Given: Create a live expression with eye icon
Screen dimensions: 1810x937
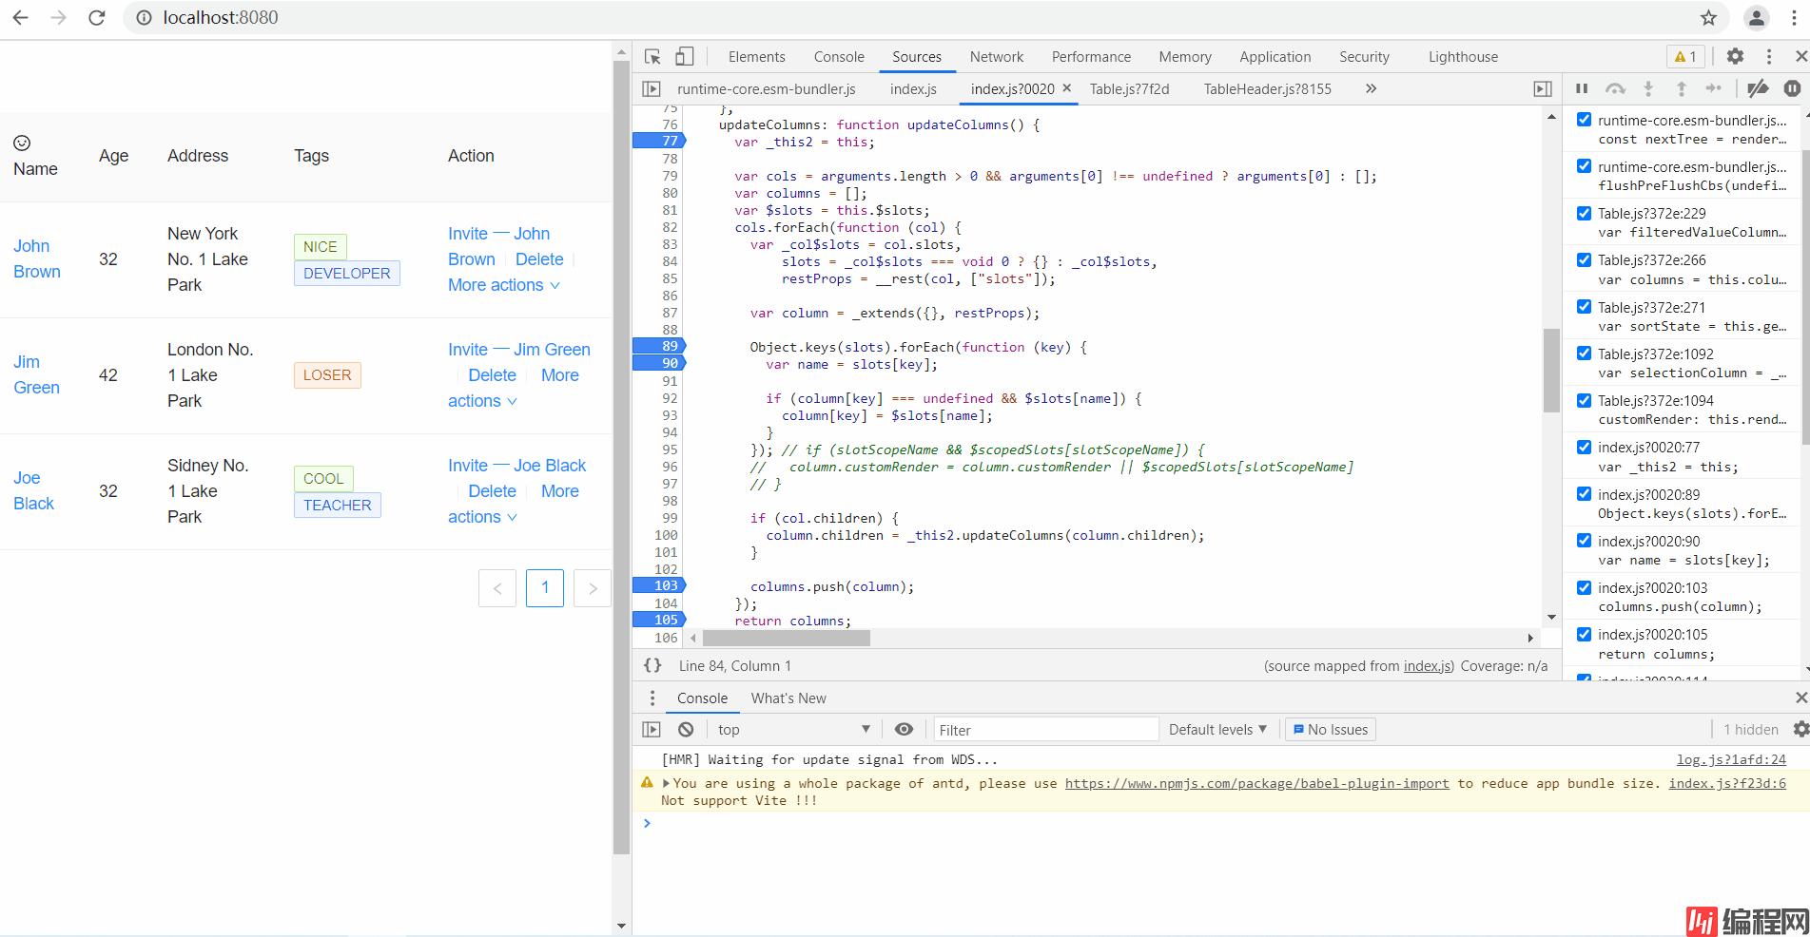Looking at the screenshot, I should (x=904, y=730).
